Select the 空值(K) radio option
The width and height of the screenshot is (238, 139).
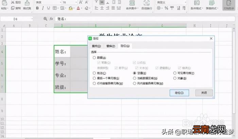tap(135, 73)
